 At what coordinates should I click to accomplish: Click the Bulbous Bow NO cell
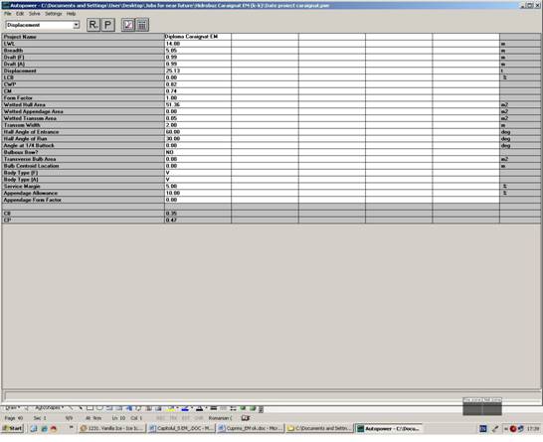[x=198, y=152]
